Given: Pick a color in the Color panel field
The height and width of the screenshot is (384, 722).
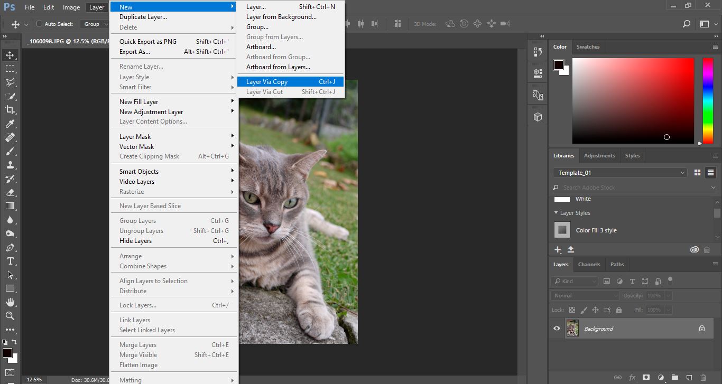Looking at the screenshot, I should [x=633, y=100].
